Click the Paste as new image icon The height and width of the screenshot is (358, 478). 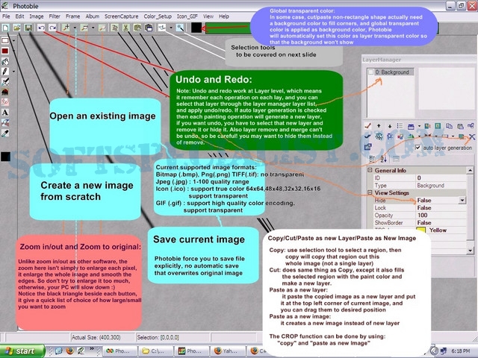[149, 28]
